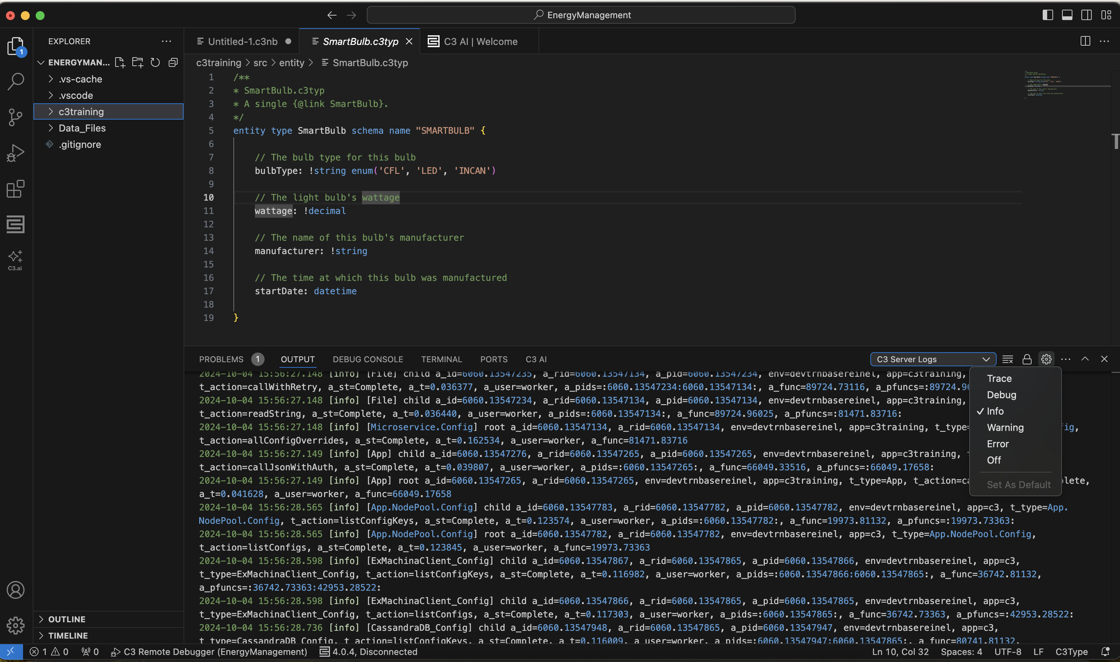Click New File icon in Explorer

(120, 62)
